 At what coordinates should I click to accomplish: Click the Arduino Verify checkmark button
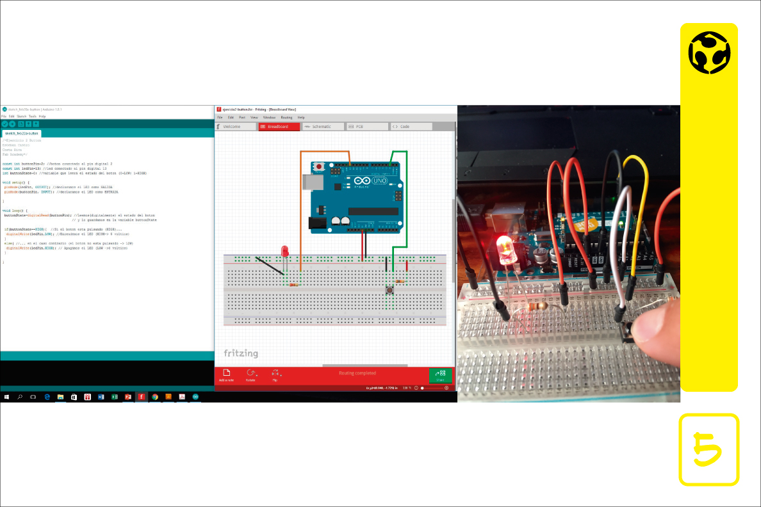[x=5, y=124]
